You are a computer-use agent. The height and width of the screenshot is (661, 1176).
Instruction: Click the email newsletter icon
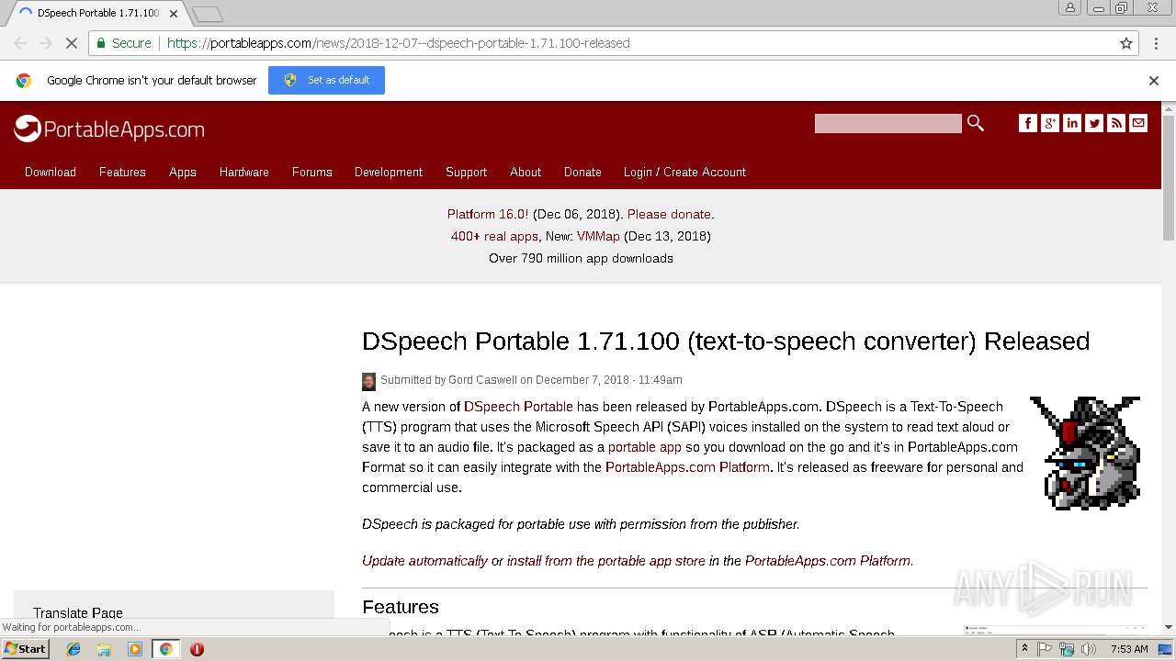click(x=1138, y=123)
